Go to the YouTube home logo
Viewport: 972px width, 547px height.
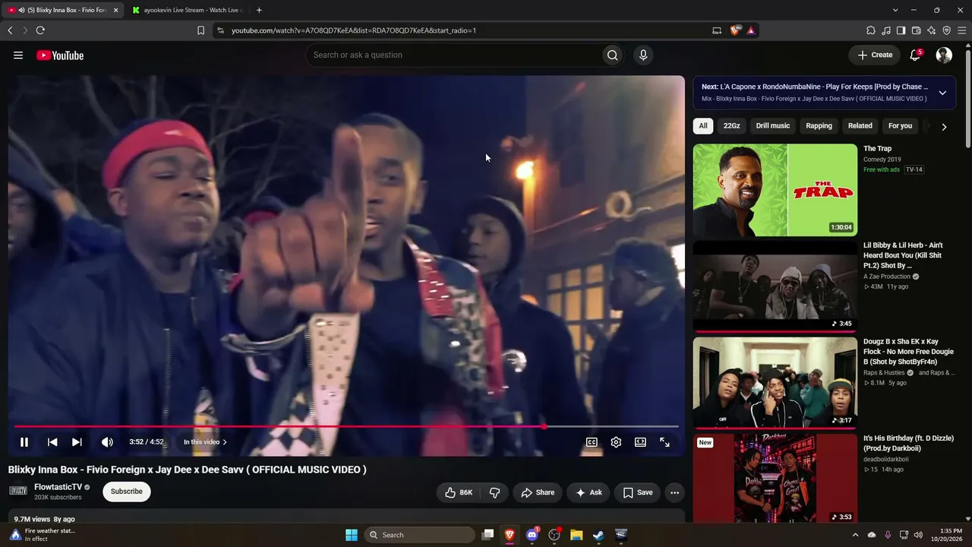pos(60,55)
